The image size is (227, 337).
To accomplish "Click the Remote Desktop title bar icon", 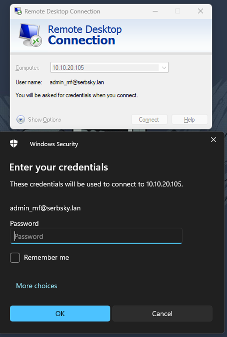I will tap(18, 11).
